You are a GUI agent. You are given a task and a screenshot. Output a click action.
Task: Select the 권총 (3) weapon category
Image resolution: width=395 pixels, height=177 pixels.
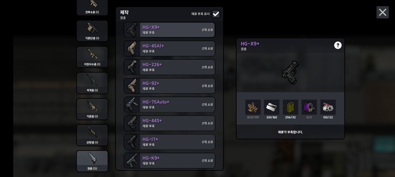coord(92,161)
